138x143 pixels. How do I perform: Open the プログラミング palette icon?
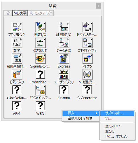pos(17,27)
